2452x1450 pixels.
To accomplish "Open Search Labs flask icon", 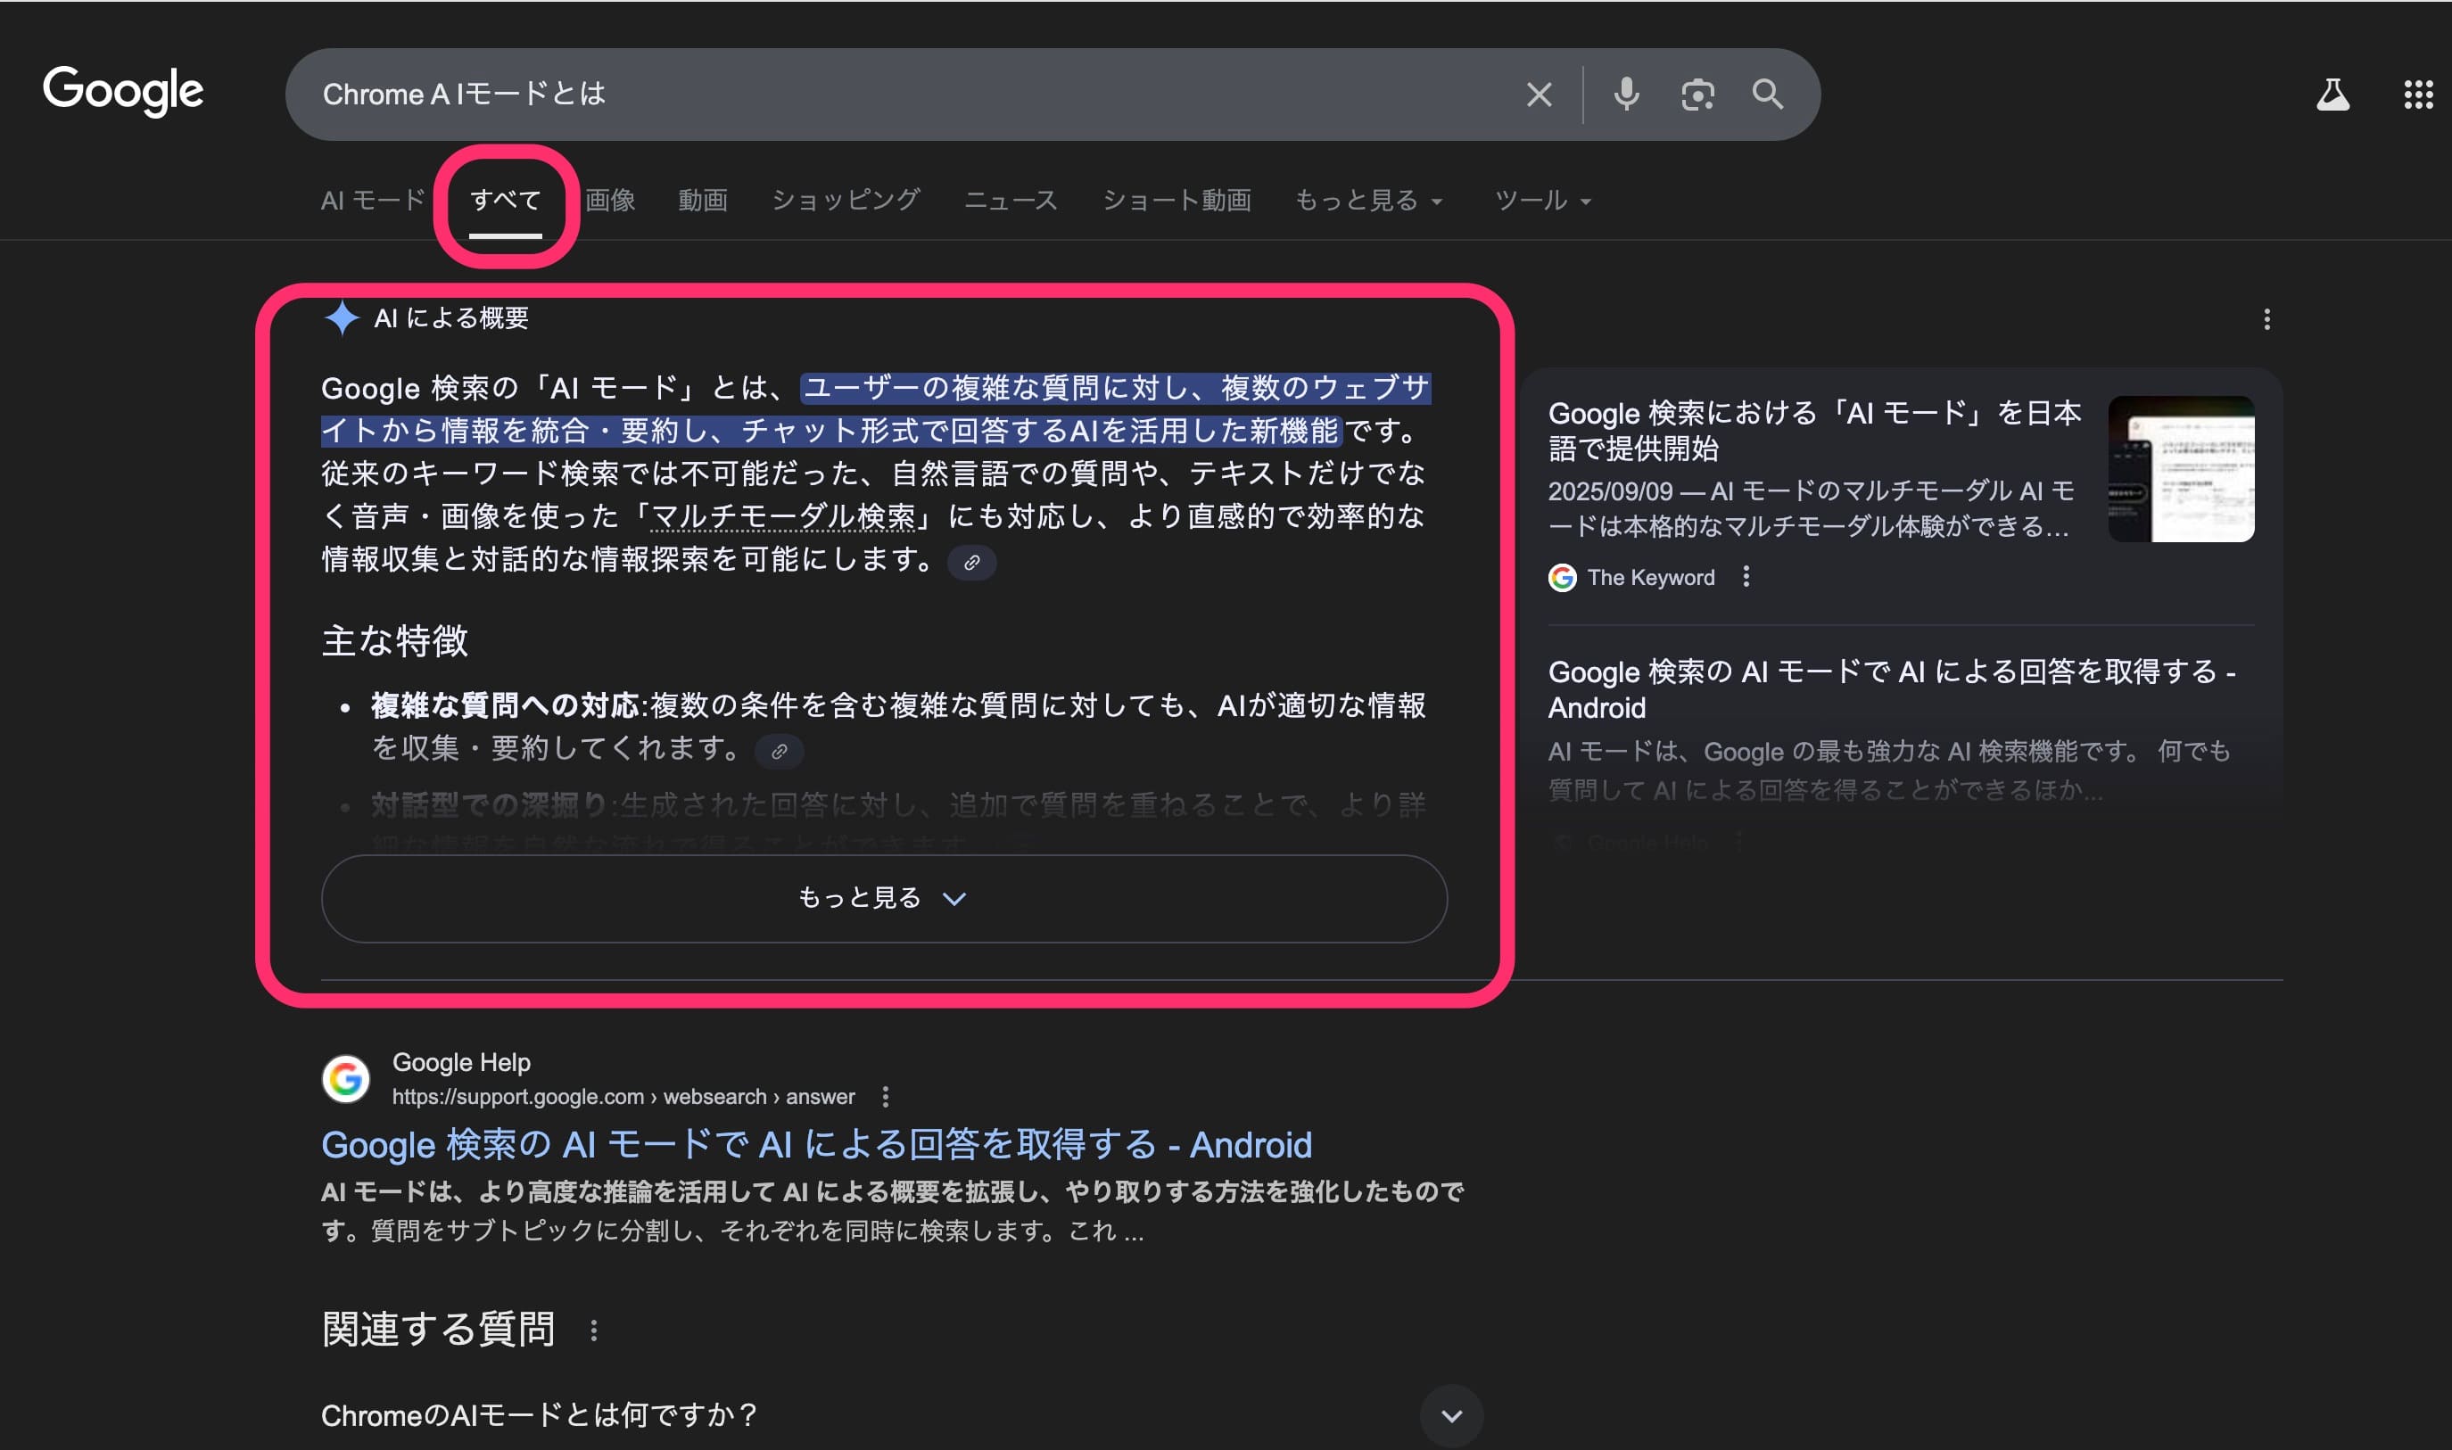I will 2332,95.
